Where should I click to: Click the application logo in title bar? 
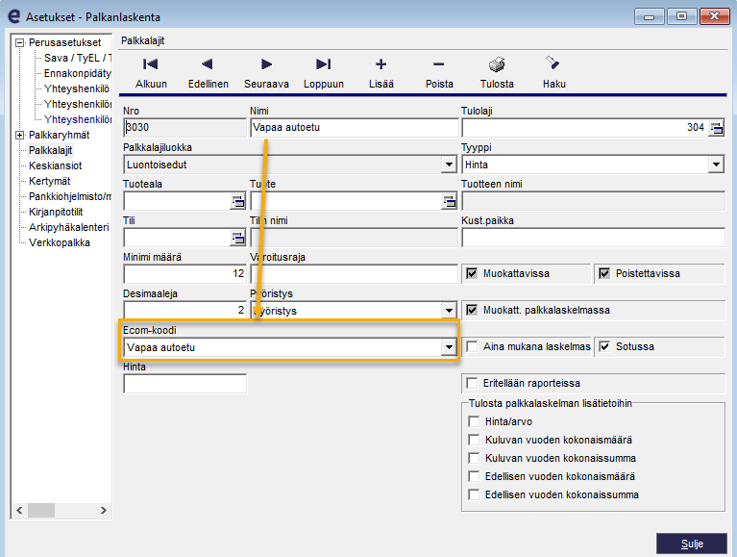(14, 17)
